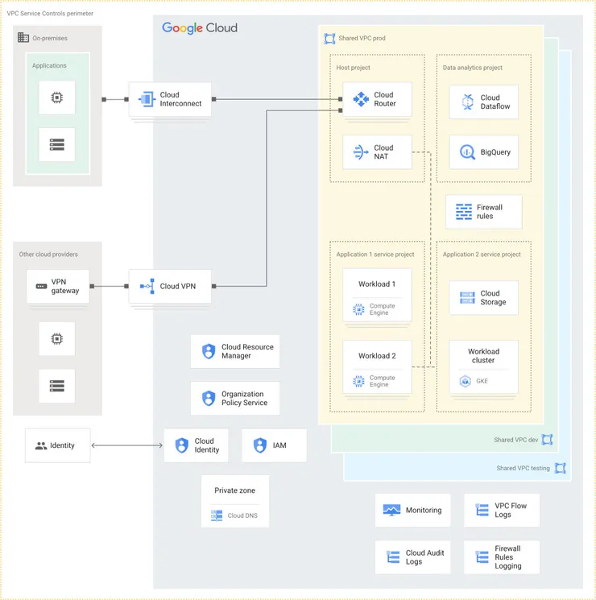This screenshot has height=600, width=596.
Task: Click the VPN gateway icon
Action: pos(41,286)
